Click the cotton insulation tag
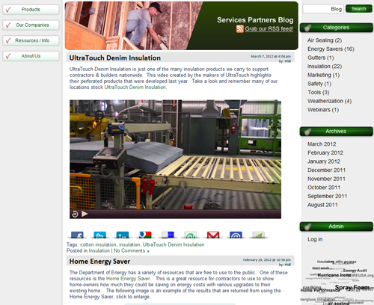This screenshot has width=374, height=305. 98,244
